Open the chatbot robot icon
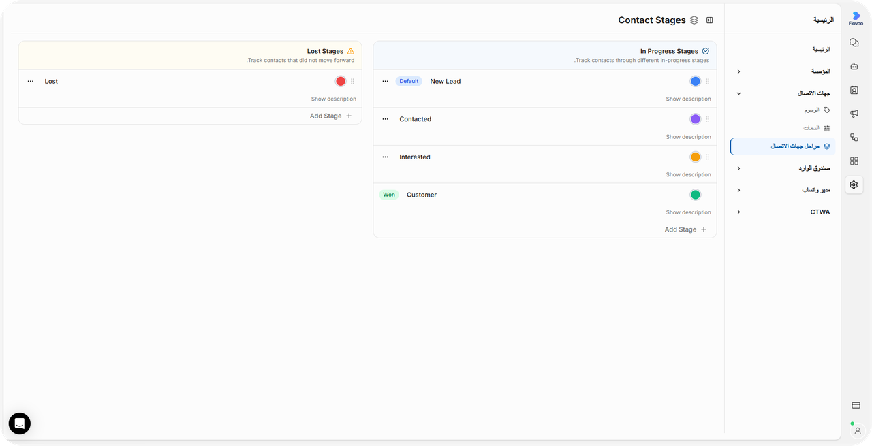 854,66
